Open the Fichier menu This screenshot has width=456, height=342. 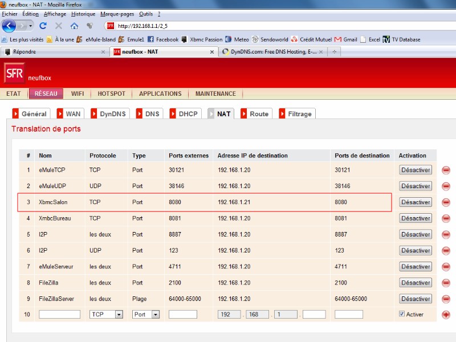coord(10,14)
